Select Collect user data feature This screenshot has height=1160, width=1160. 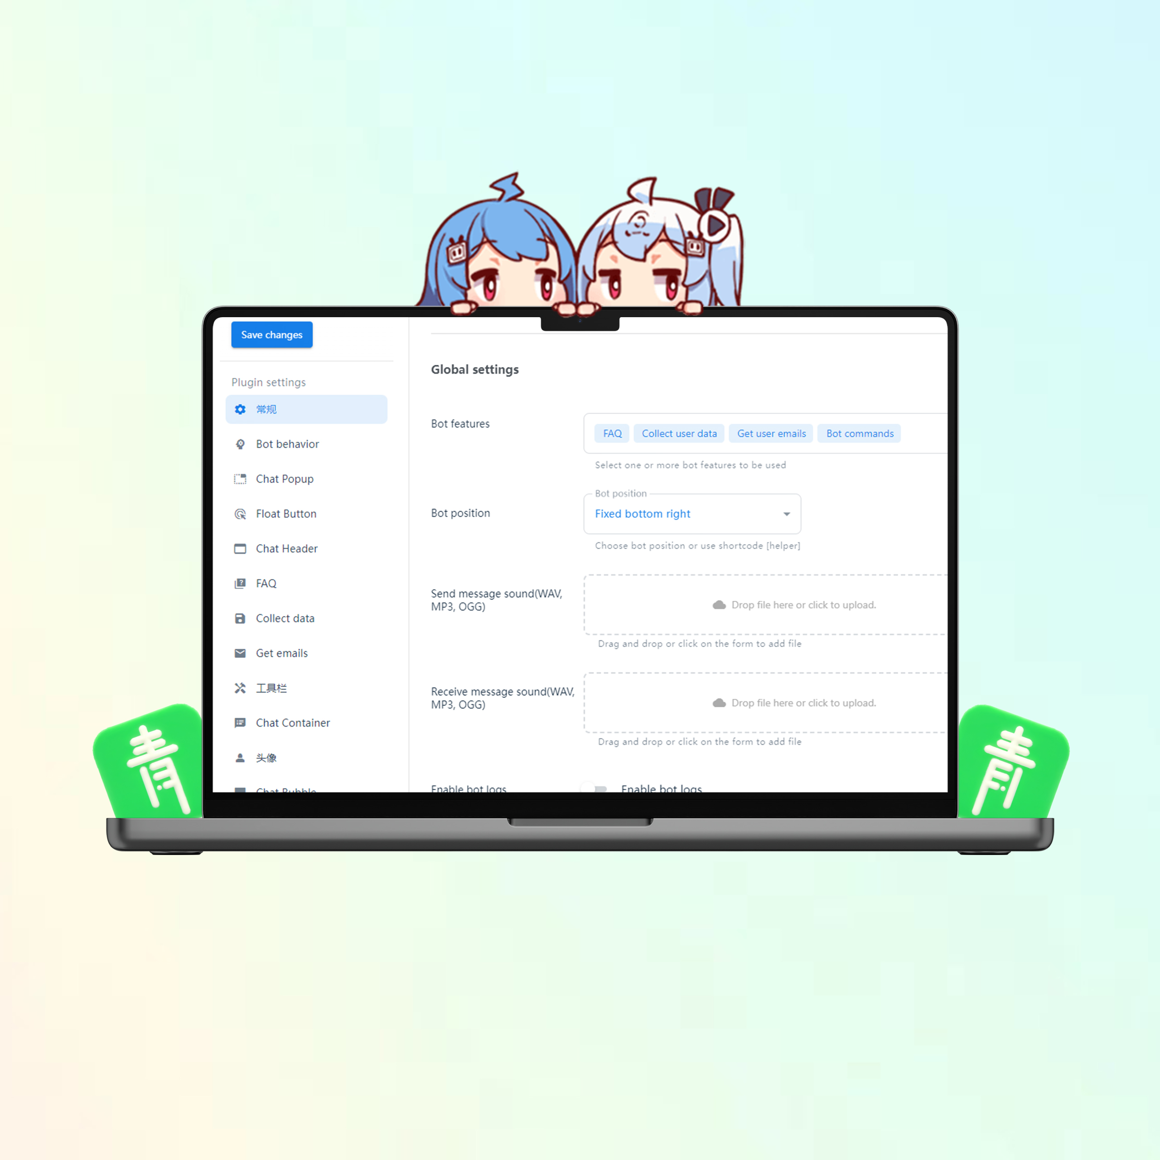pos(678,433)
